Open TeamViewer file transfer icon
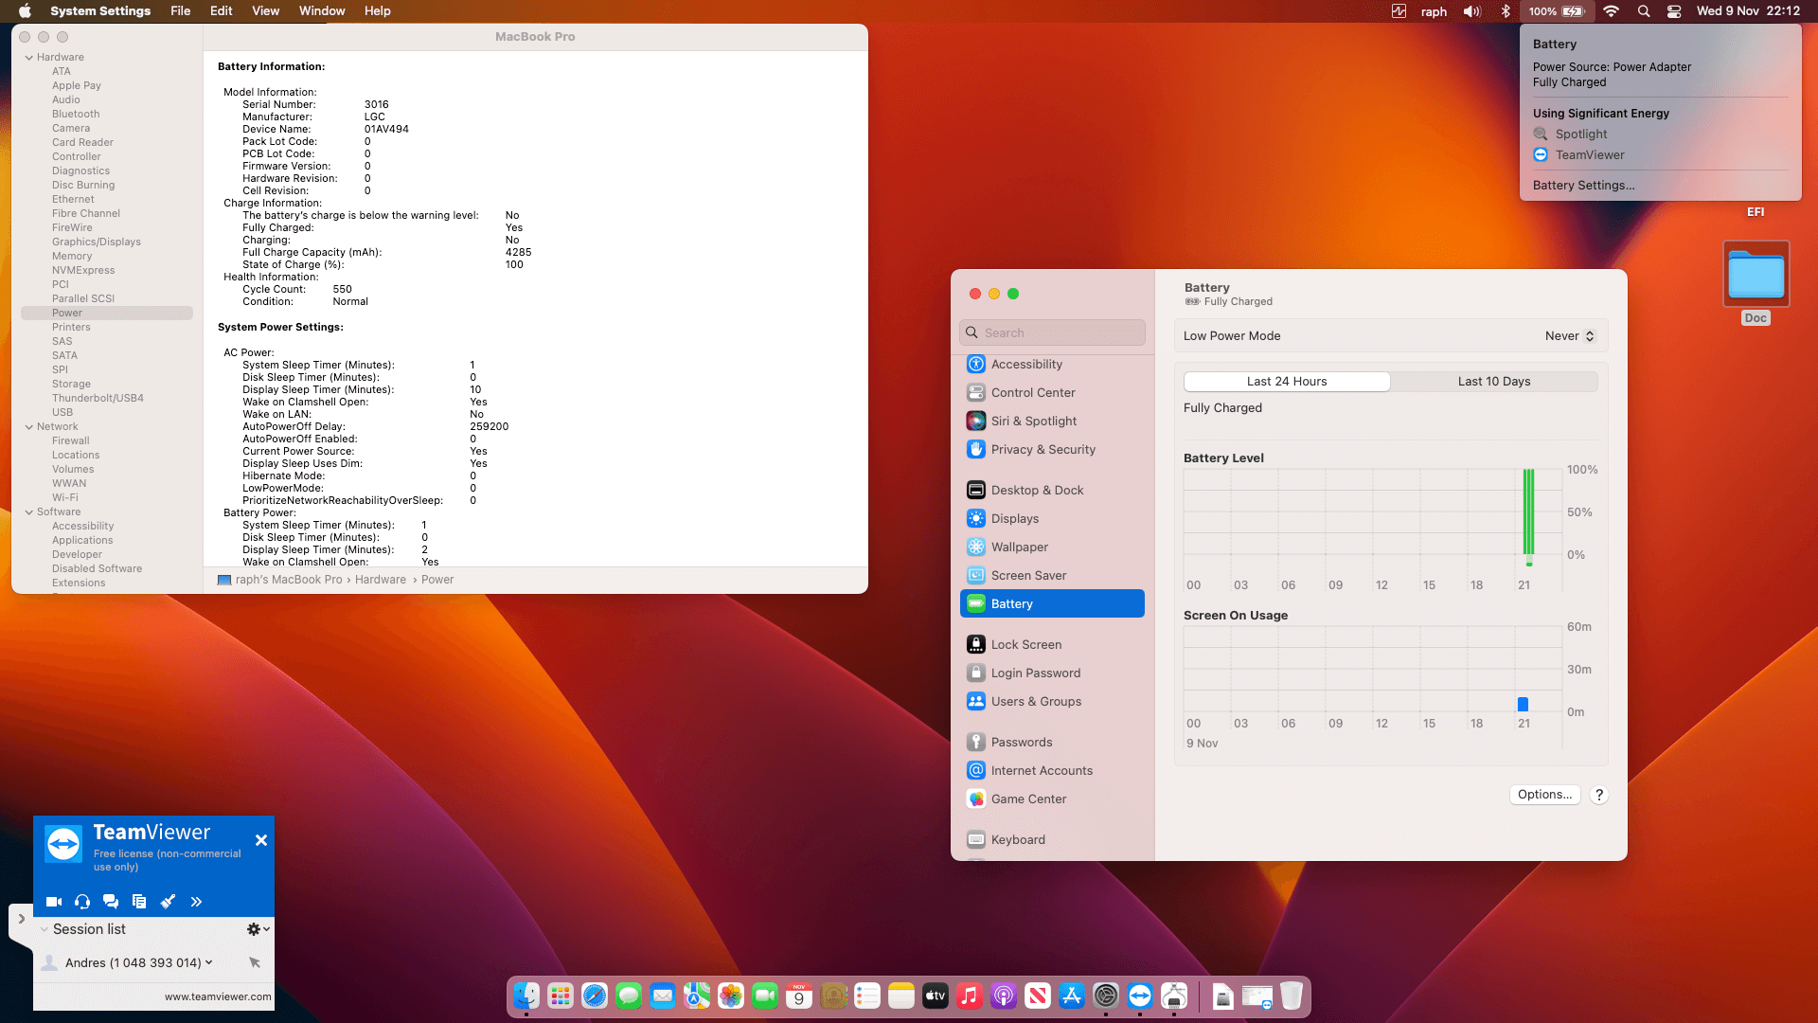This screenshot has height=1023, width=1818. coord(139,902)
